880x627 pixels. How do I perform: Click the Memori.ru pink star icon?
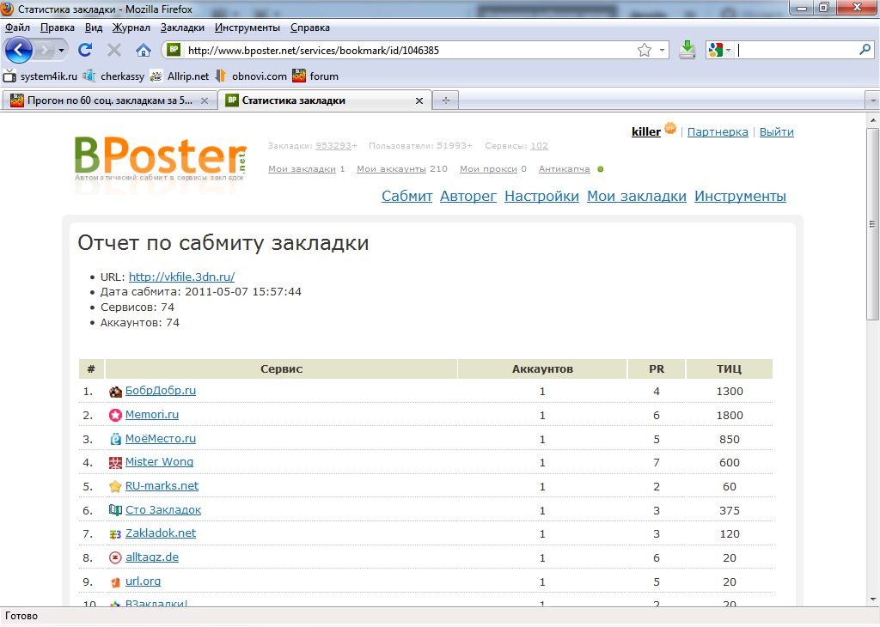pyautogui.click(x=115, y=416)
